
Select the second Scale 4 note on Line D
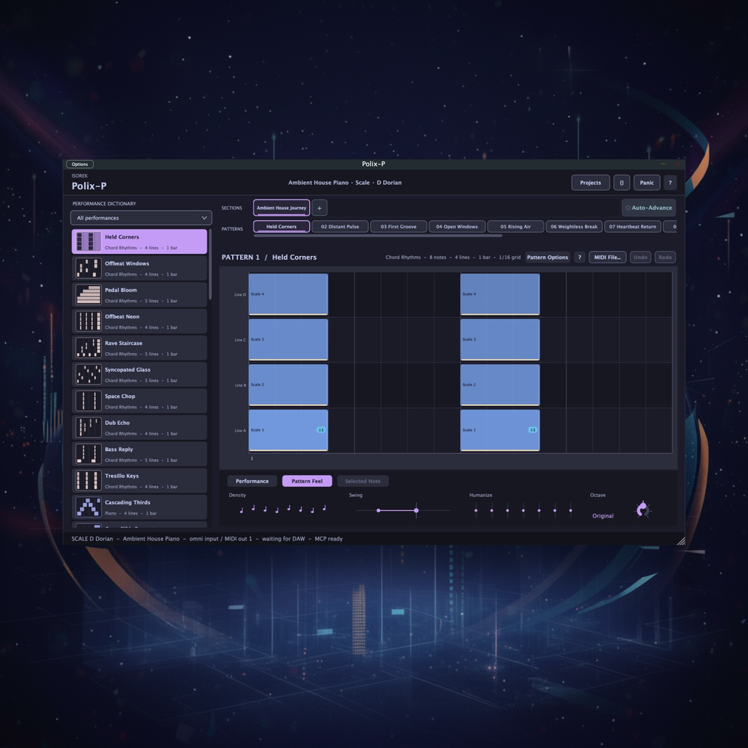coord(500,295)
